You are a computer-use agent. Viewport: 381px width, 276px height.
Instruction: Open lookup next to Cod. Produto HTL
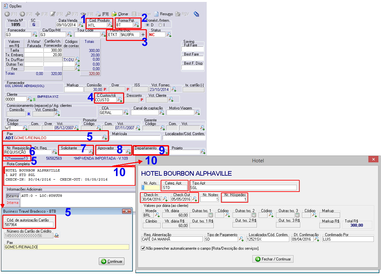click(x=110, y=25)
